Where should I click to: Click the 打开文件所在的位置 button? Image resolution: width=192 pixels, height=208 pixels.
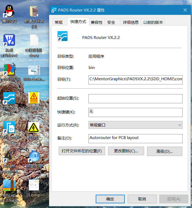click(x=82, y=151)
